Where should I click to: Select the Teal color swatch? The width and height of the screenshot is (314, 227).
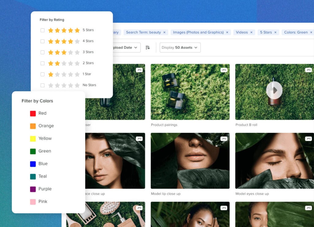point(32,176)
